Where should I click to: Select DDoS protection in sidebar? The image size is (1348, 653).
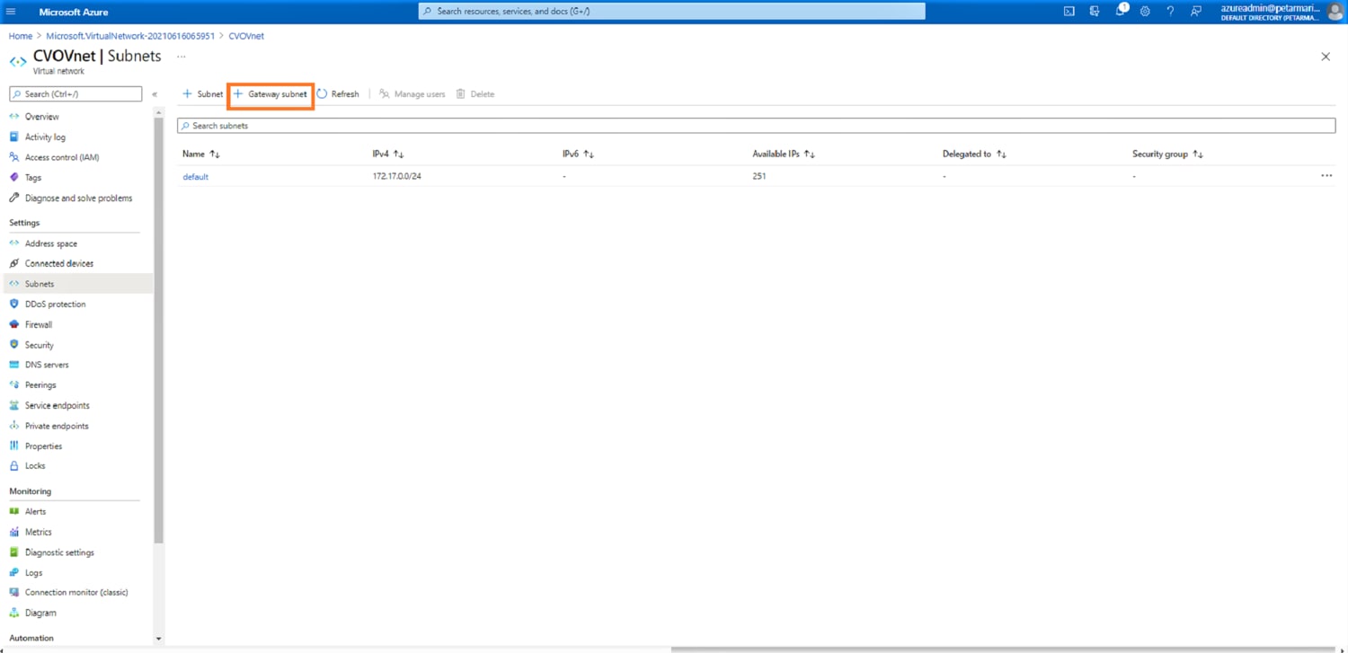point(55,304)
